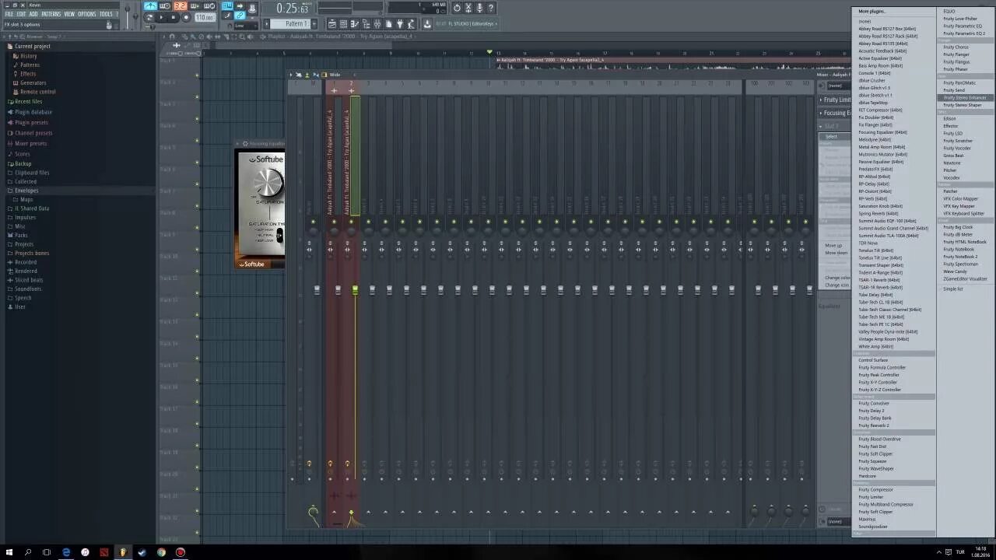Open the OPTIONS menu
996x560 pixels.
pos(87,14)
